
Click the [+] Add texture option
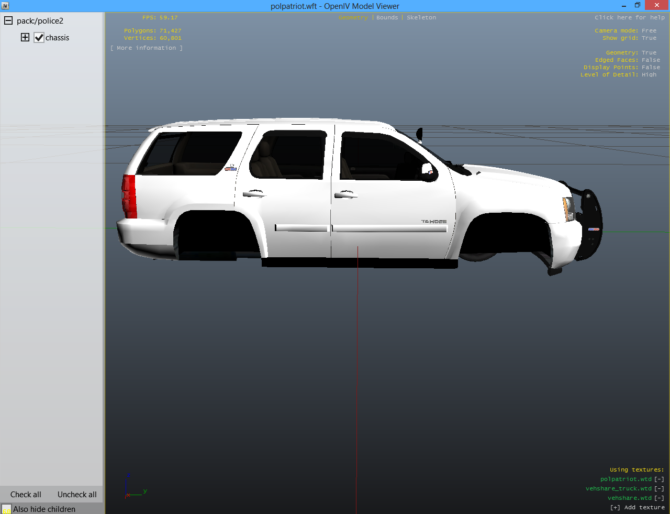pos(637,508)
